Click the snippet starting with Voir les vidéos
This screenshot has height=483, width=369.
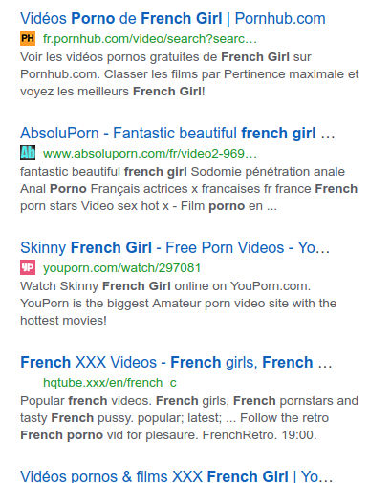click(189, 74)
